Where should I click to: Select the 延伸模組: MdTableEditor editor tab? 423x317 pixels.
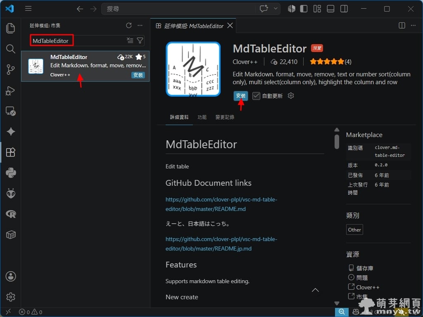193,26
